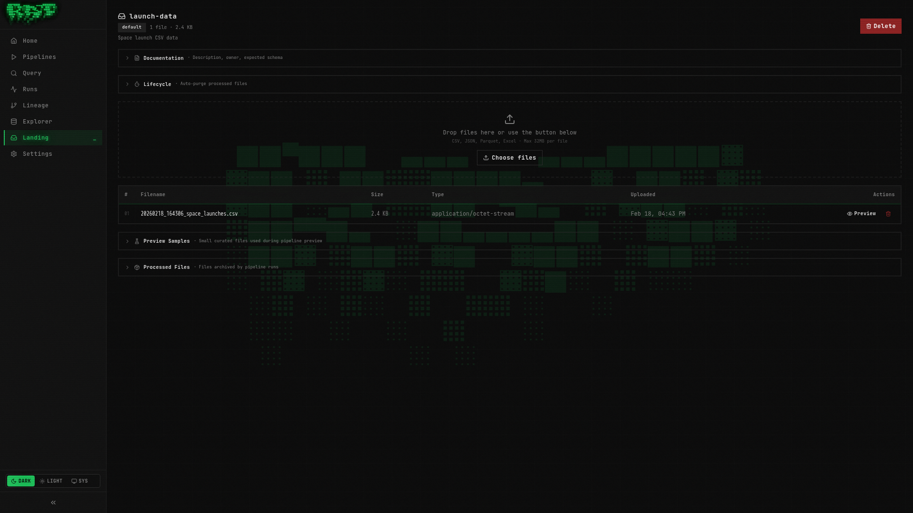Viewport: 913px width, 513px height.
Task: Click the Explorer database icon in sidebar
Action: click(x=14, y=122)
